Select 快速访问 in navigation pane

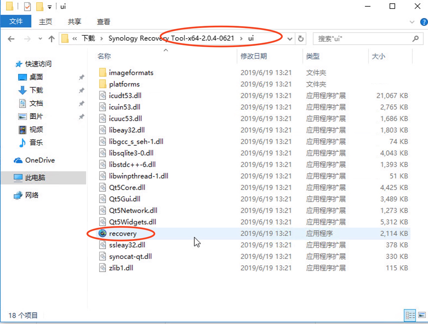pyautogui.click(x=38, y=64)
